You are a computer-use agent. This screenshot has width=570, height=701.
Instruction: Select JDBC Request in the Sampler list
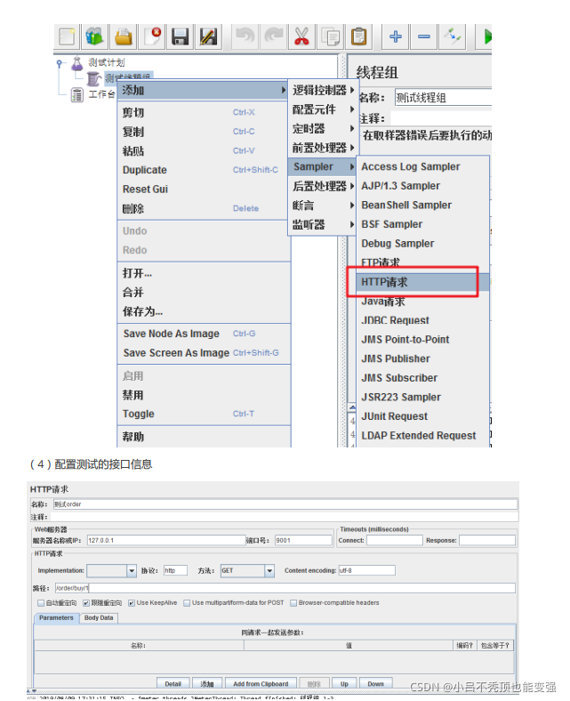tap(422, 320)
